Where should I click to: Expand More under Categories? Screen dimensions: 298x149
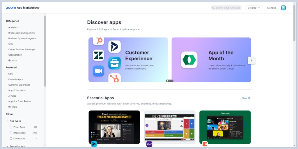coord(13,60)
